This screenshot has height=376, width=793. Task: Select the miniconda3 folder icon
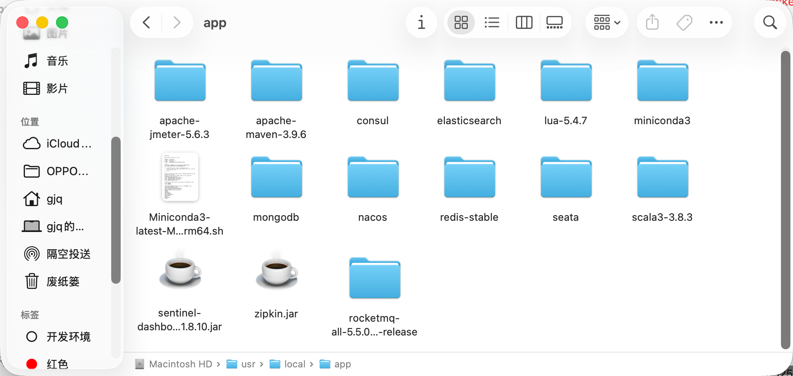(x=663, y=81)
